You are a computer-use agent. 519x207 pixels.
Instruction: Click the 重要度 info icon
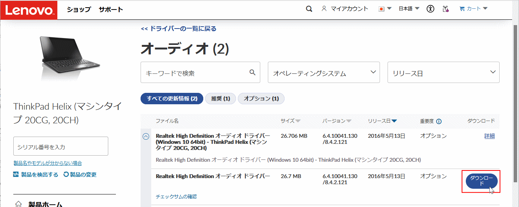tap(439, 121)
